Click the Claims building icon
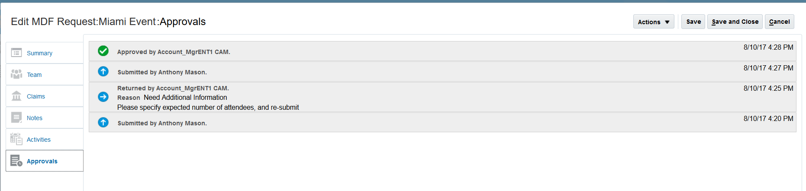Viewport: 806px width, 191px height. pos(16,96)
